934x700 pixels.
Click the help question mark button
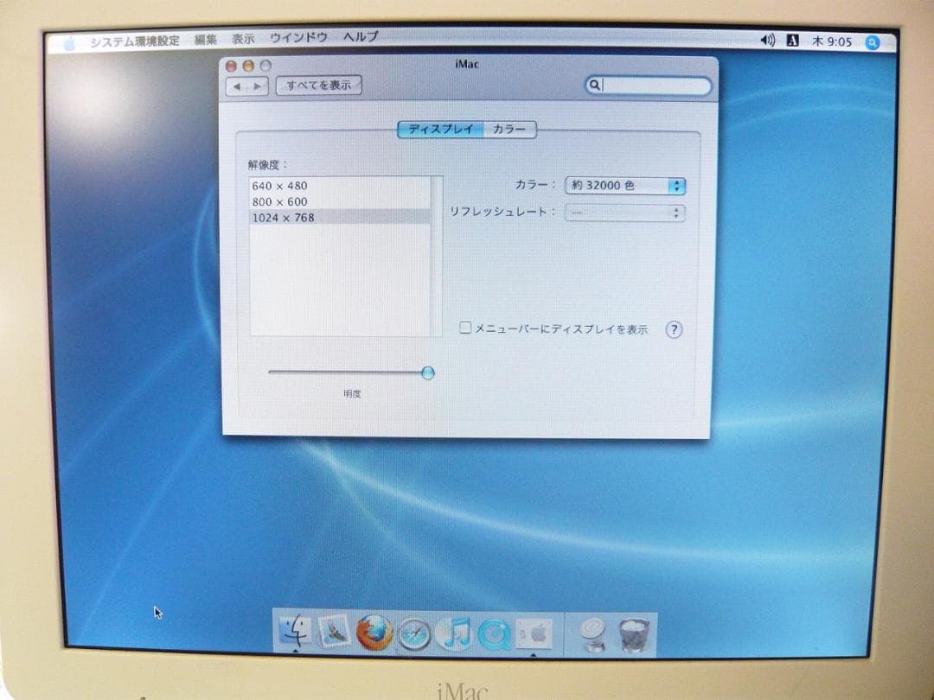coord(674,329)
